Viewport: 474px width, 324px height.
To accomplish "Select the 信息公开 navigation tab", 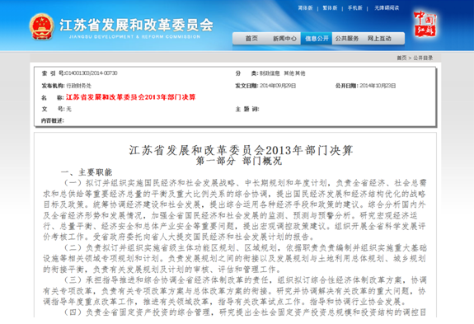I will (x=317, y=39).
